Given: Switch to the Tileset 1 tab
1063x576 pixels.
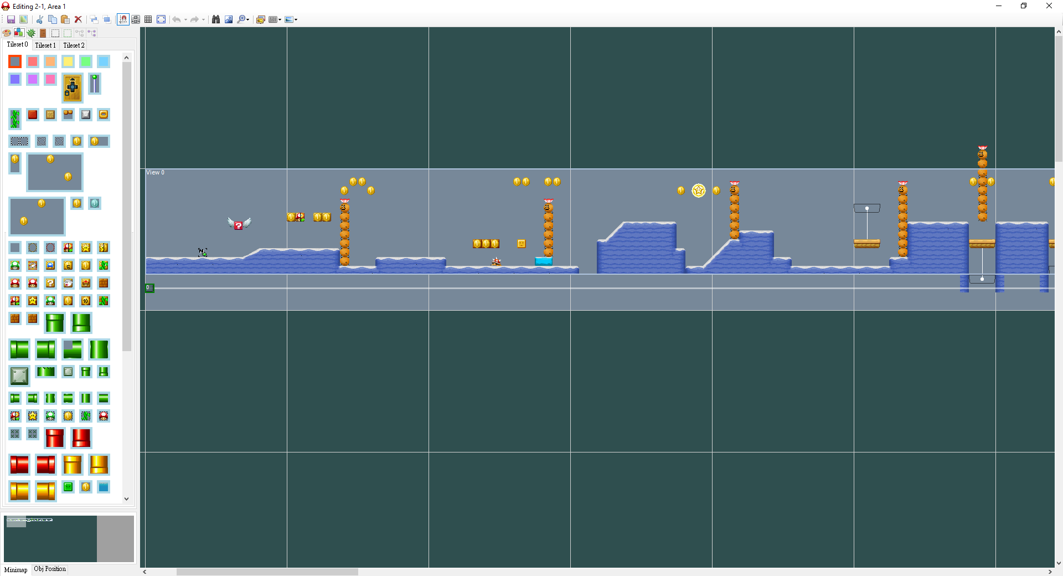Looking at the screenshot, I should (45, 45).
